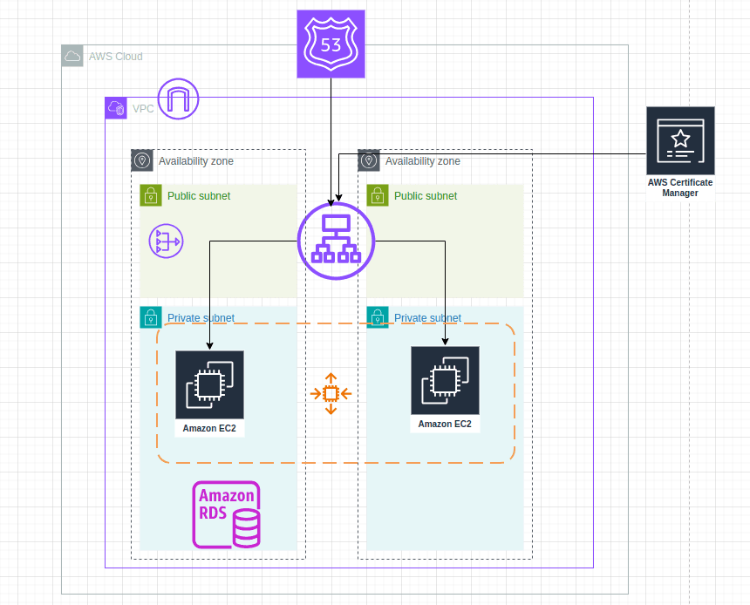The height and width of the screenshot is (605, 750).
Task: Click the AWS Cloud label text
Action: point(115,56)
